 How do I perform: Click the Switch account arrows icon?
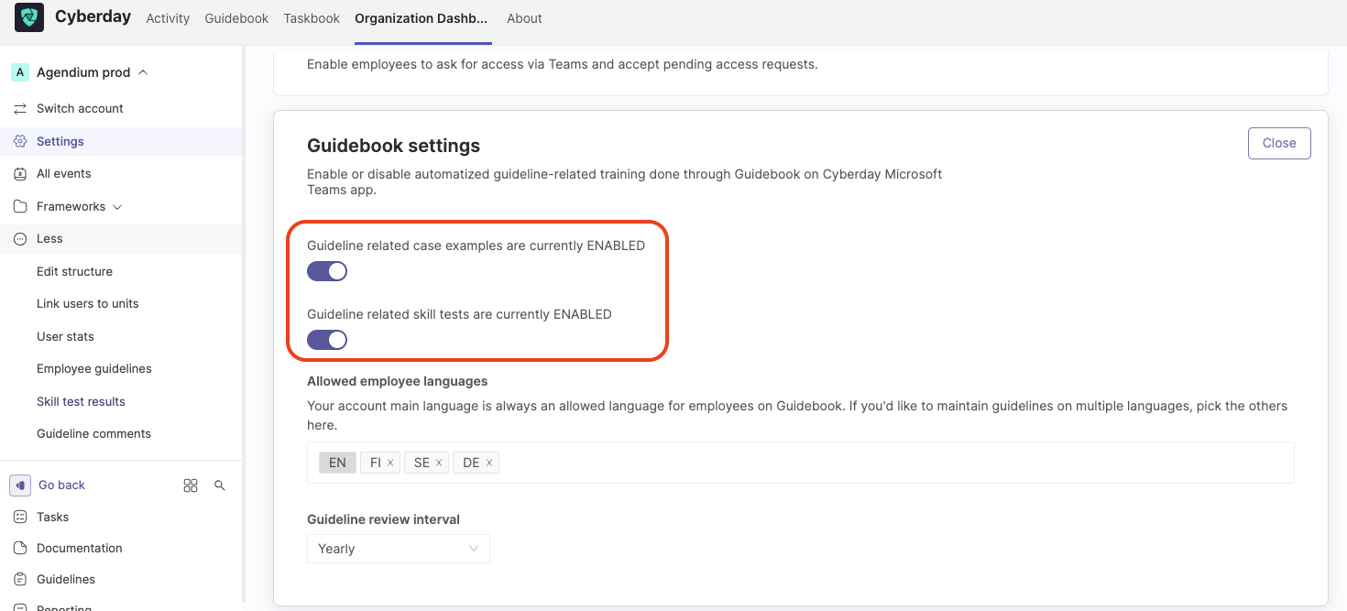[x=20, y=108]
